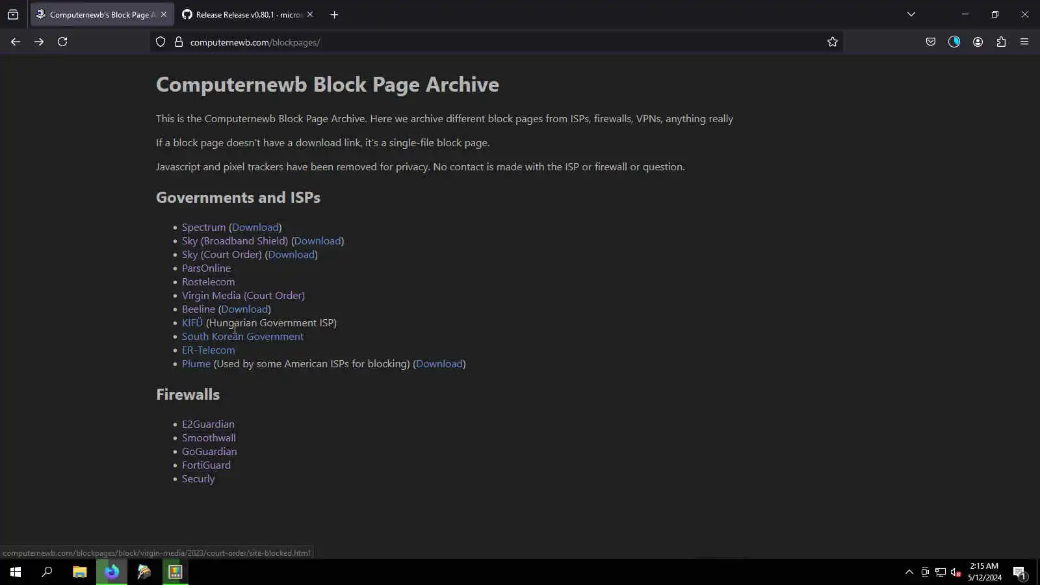Screen dimensions: 1040x585
Task: Download the Spectrum block page
Action: point(255,227)
